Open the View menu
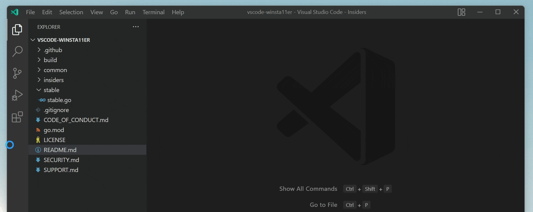 click(97, 12)
